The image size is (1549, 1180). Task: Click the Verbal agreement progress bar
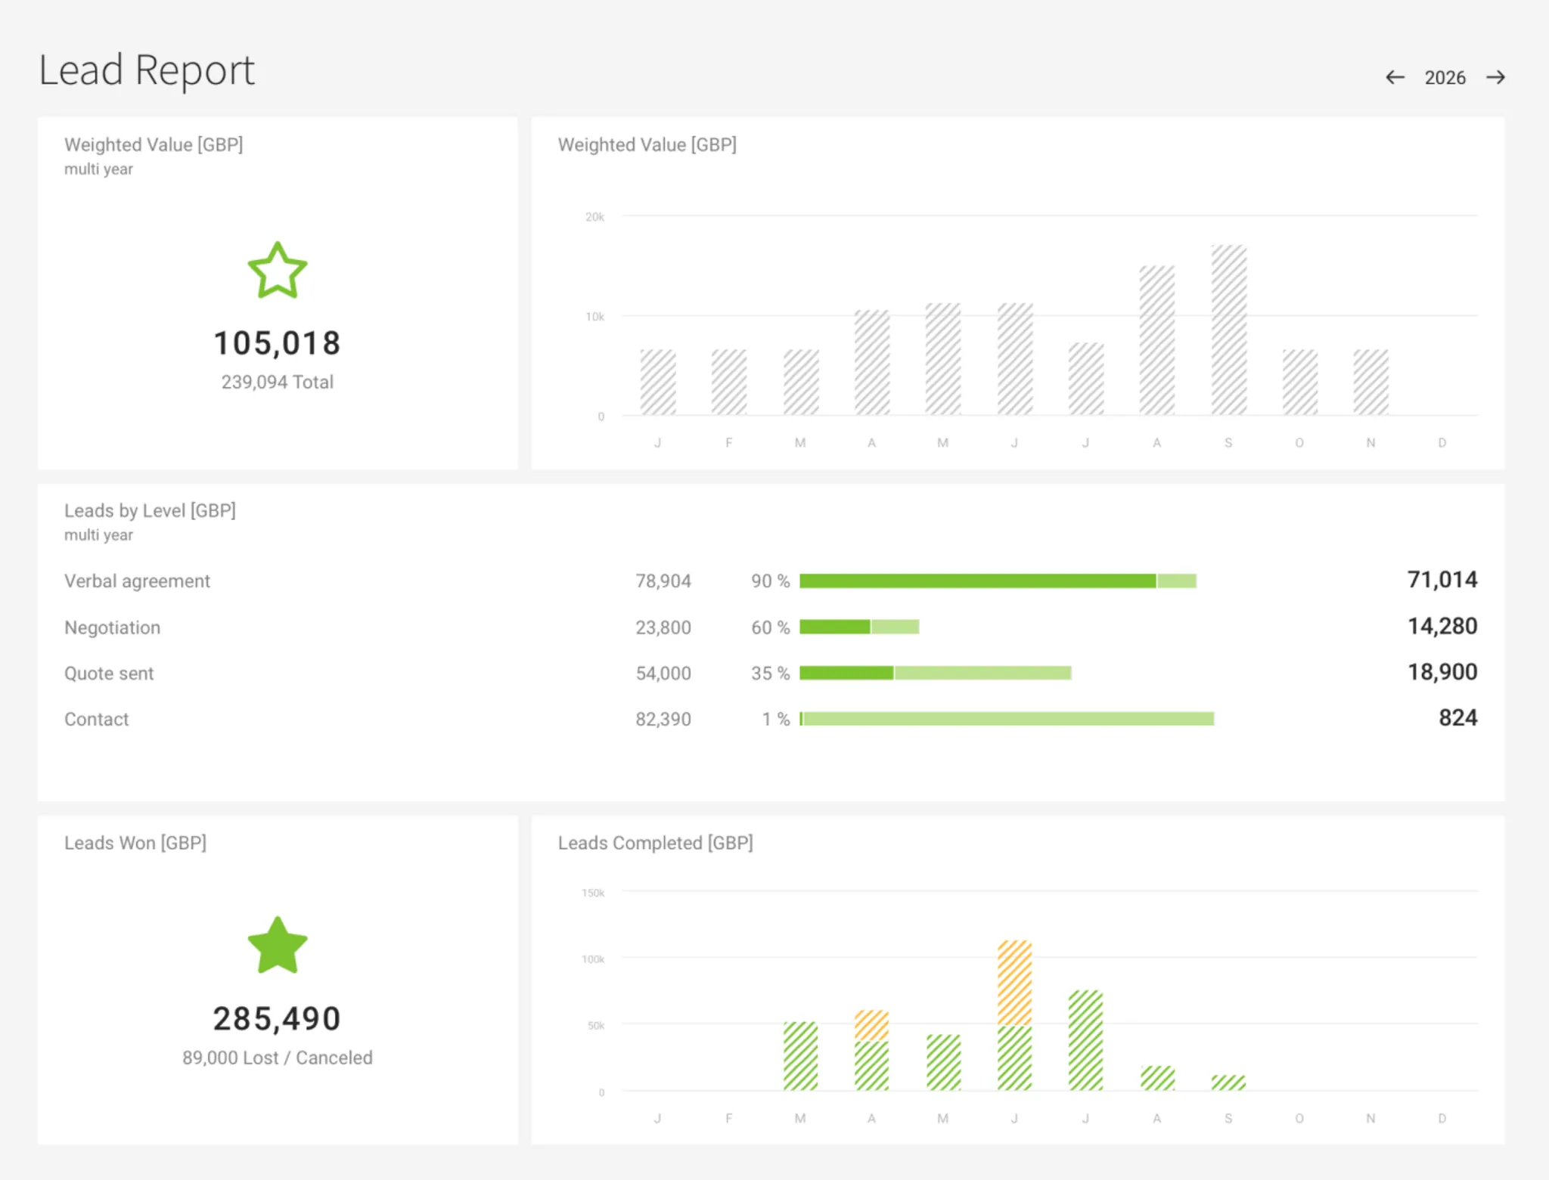click(x=998, y=581)
